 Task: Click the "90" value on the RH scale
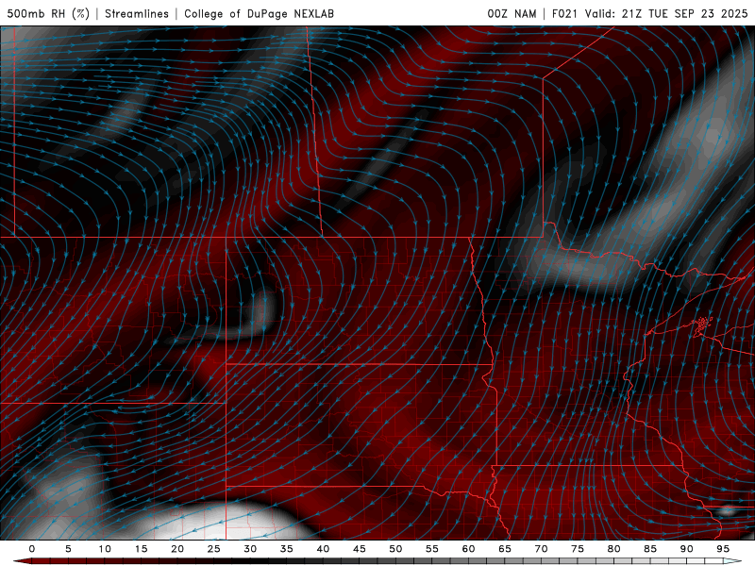coord(686,549)
